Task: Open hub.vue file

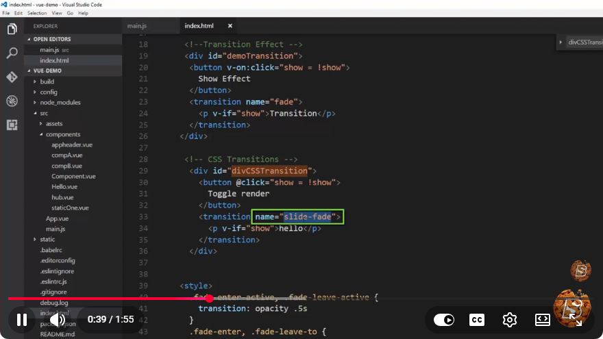Action: click(62, 197)
